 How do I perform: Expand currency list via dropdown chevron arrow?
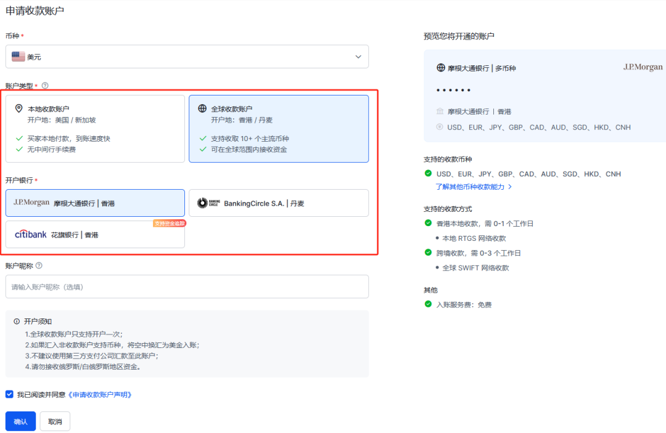click(358, 57)
